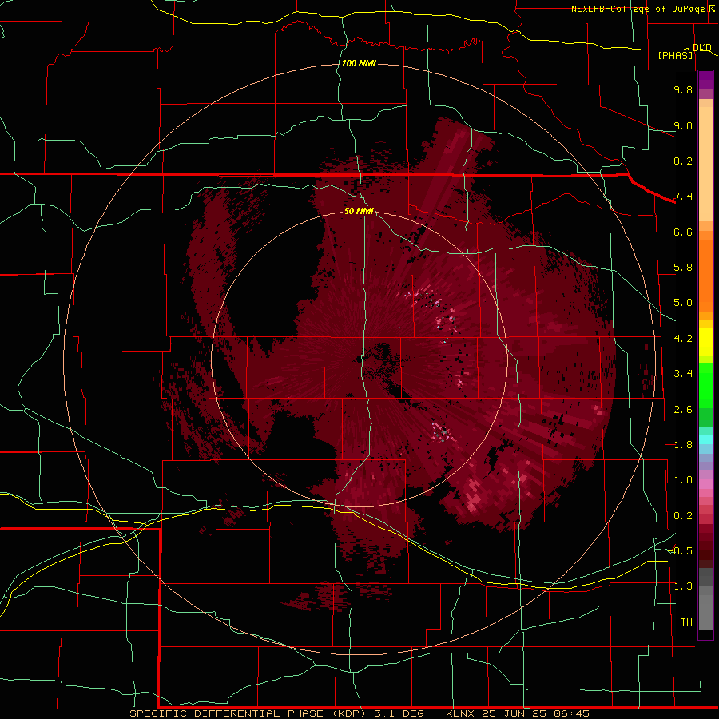Click the 7.4 scale value

683,197
